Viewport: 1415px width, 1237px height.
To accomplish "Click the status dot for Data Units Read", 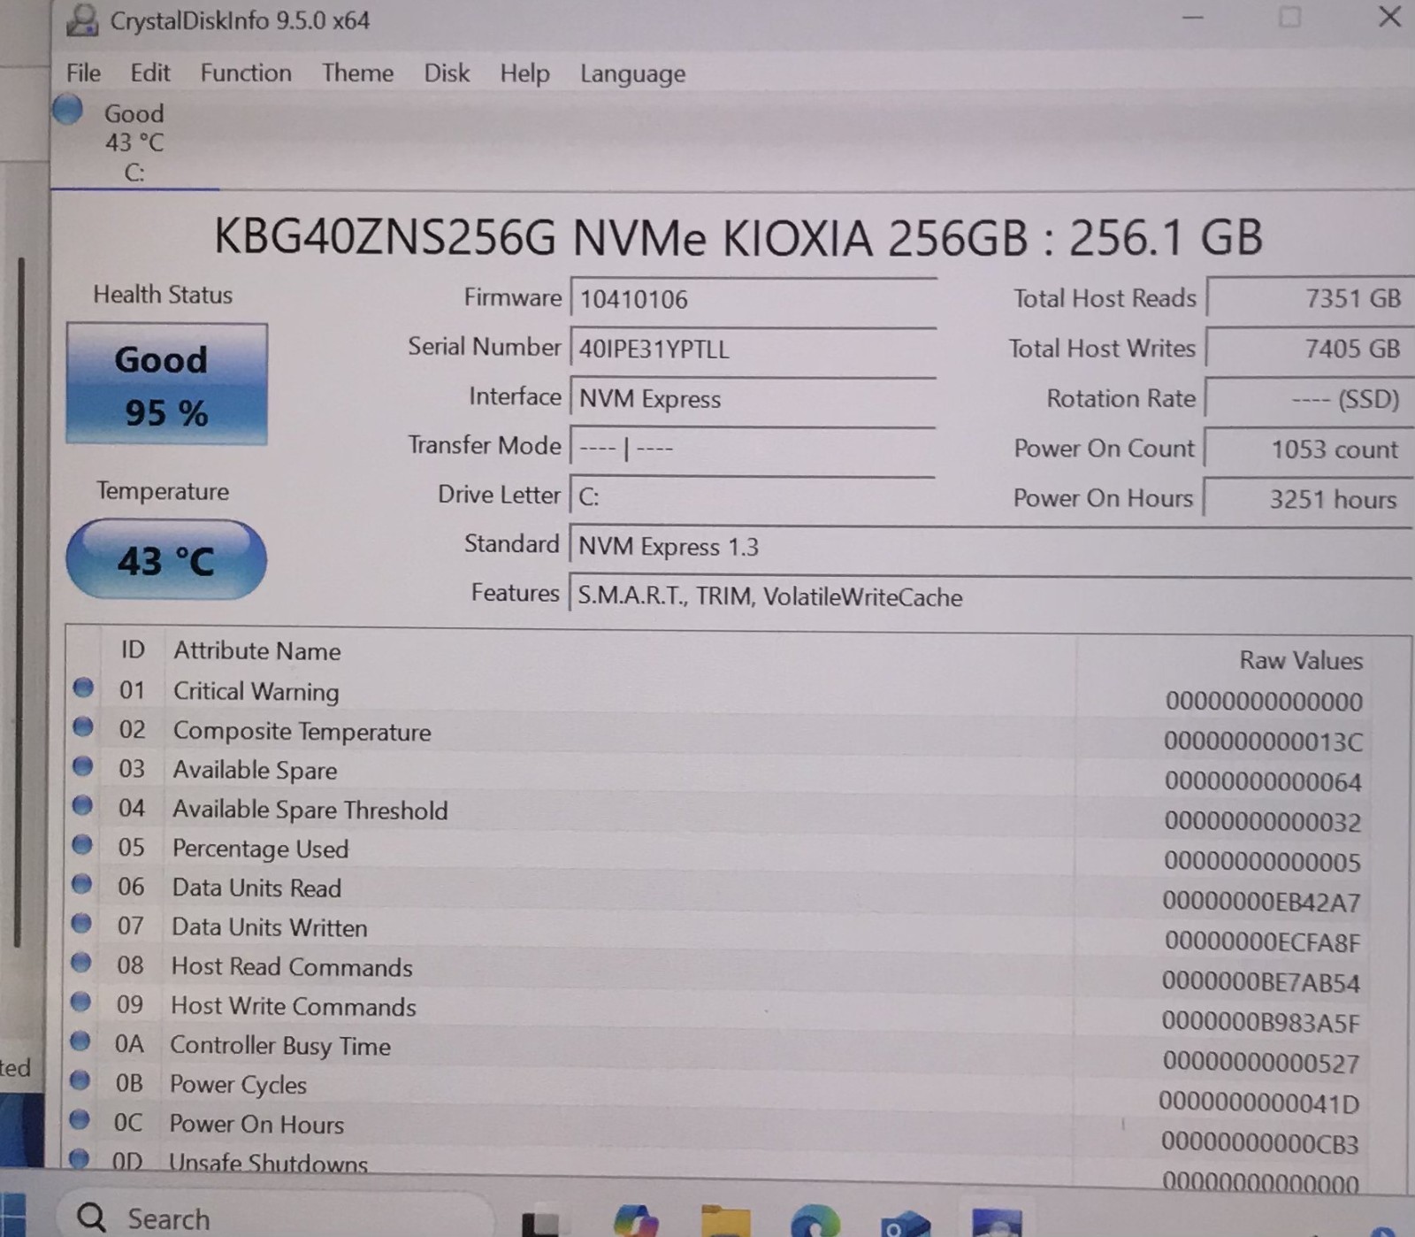I will click(81, 883).
